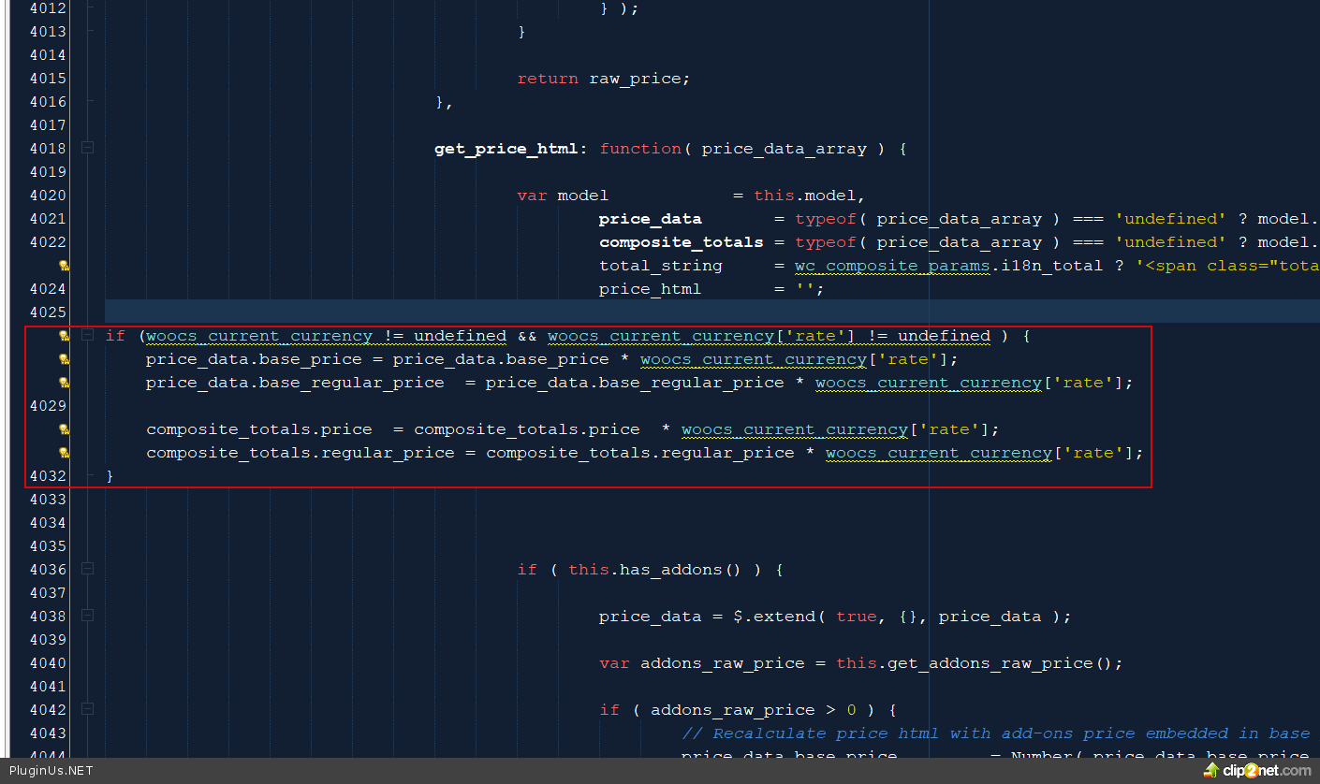The height and width of the screenshot is (784, 1320).
Task: Click line number 4036 in gutter
Action: click(48, 570)
